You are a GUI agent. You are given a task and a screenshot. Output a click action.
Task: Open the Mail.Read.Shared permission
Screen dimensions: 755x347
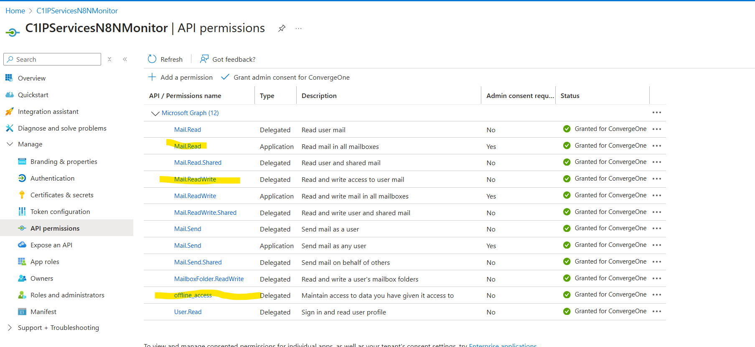tap(198, 163)
